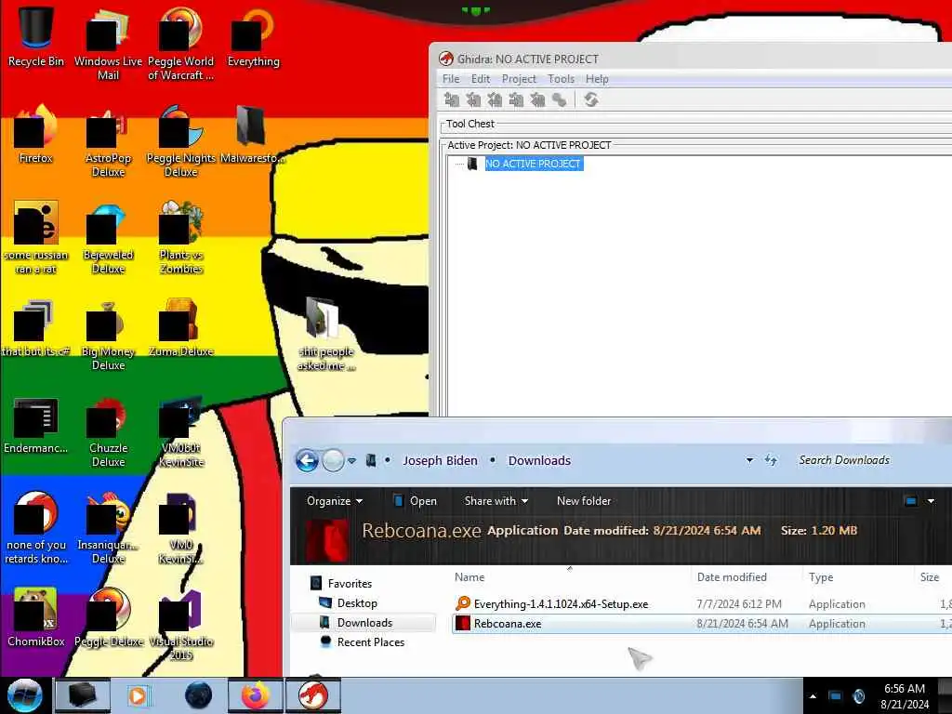Select the ChomikBox desktop icon
The width and height of the screenshot is (952, 714).
coord(36,617)
